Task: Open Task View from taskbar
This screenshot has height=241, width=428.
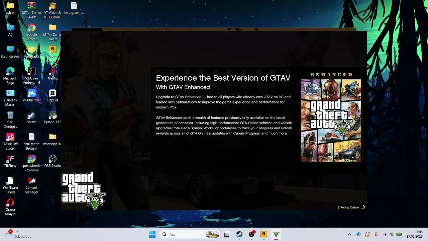Action: point(226,235)
